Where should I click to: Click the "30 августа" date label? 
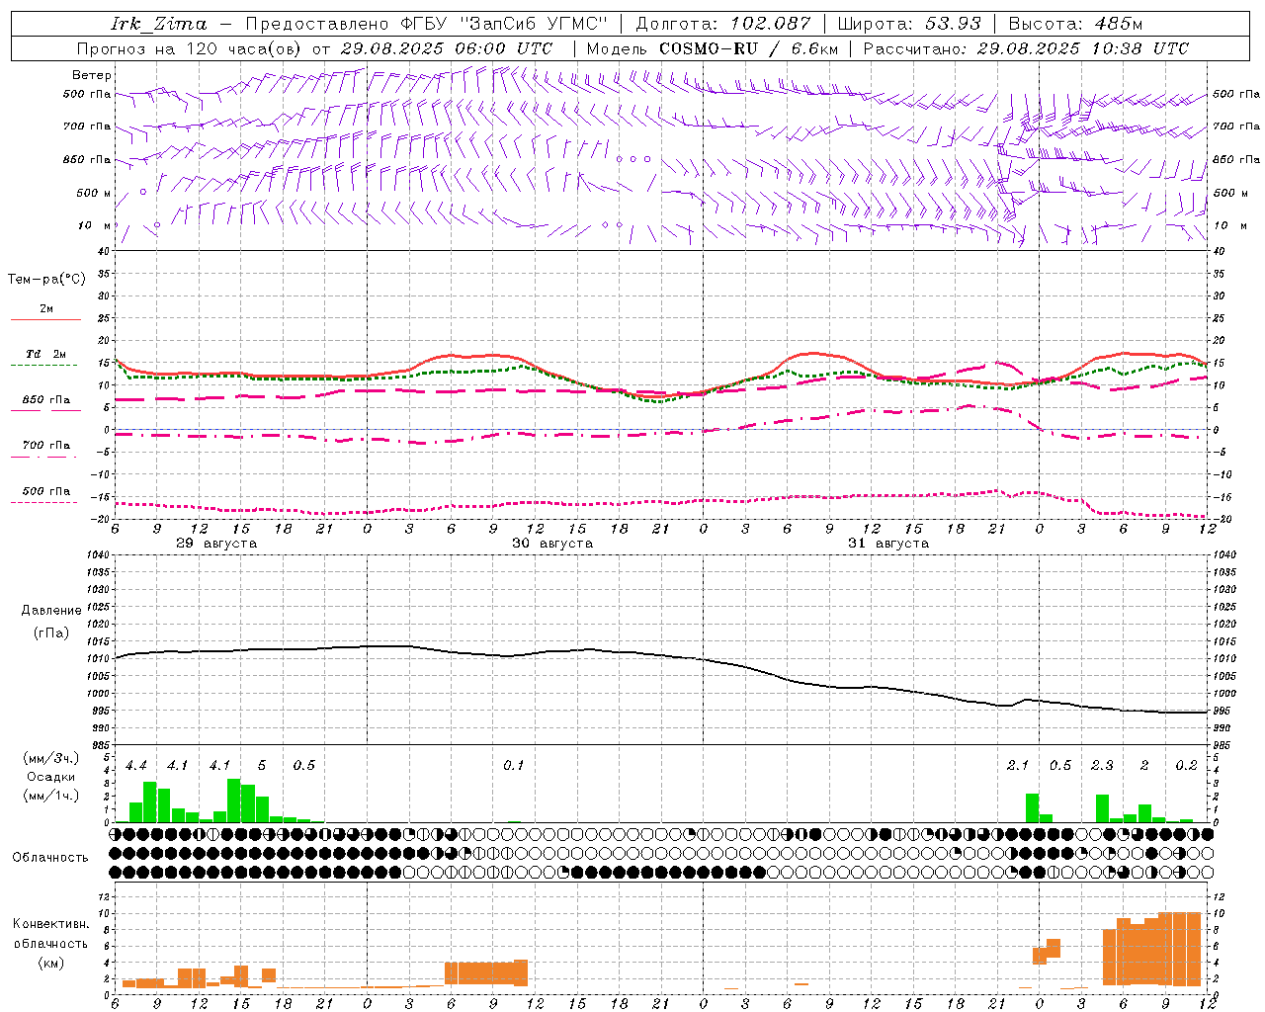[x=552, y=544]
